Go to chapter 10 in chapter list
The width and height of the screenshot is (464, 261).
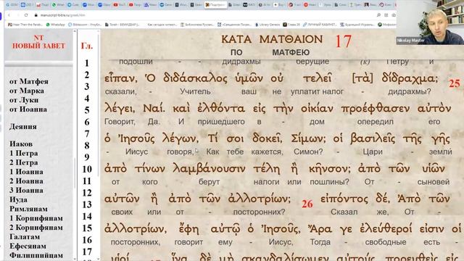tap(87, 169)
